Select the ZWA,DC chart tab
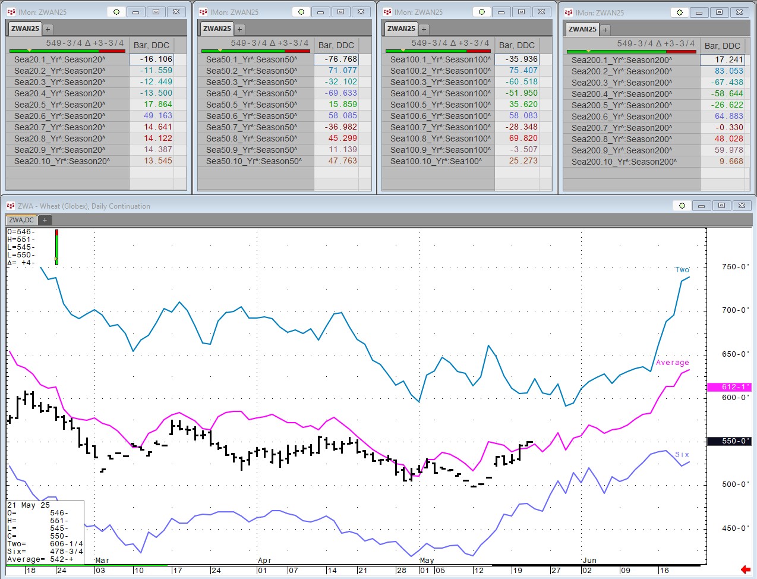Viewport: 757px width, 579px height. pos(21,220)
